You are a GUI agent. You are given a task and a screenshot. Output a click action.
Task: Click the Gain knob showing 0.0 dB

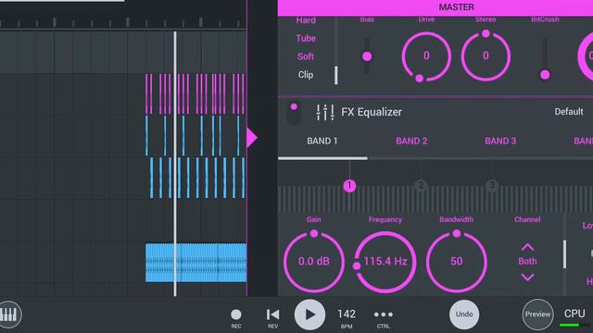(x=314, y=261)
